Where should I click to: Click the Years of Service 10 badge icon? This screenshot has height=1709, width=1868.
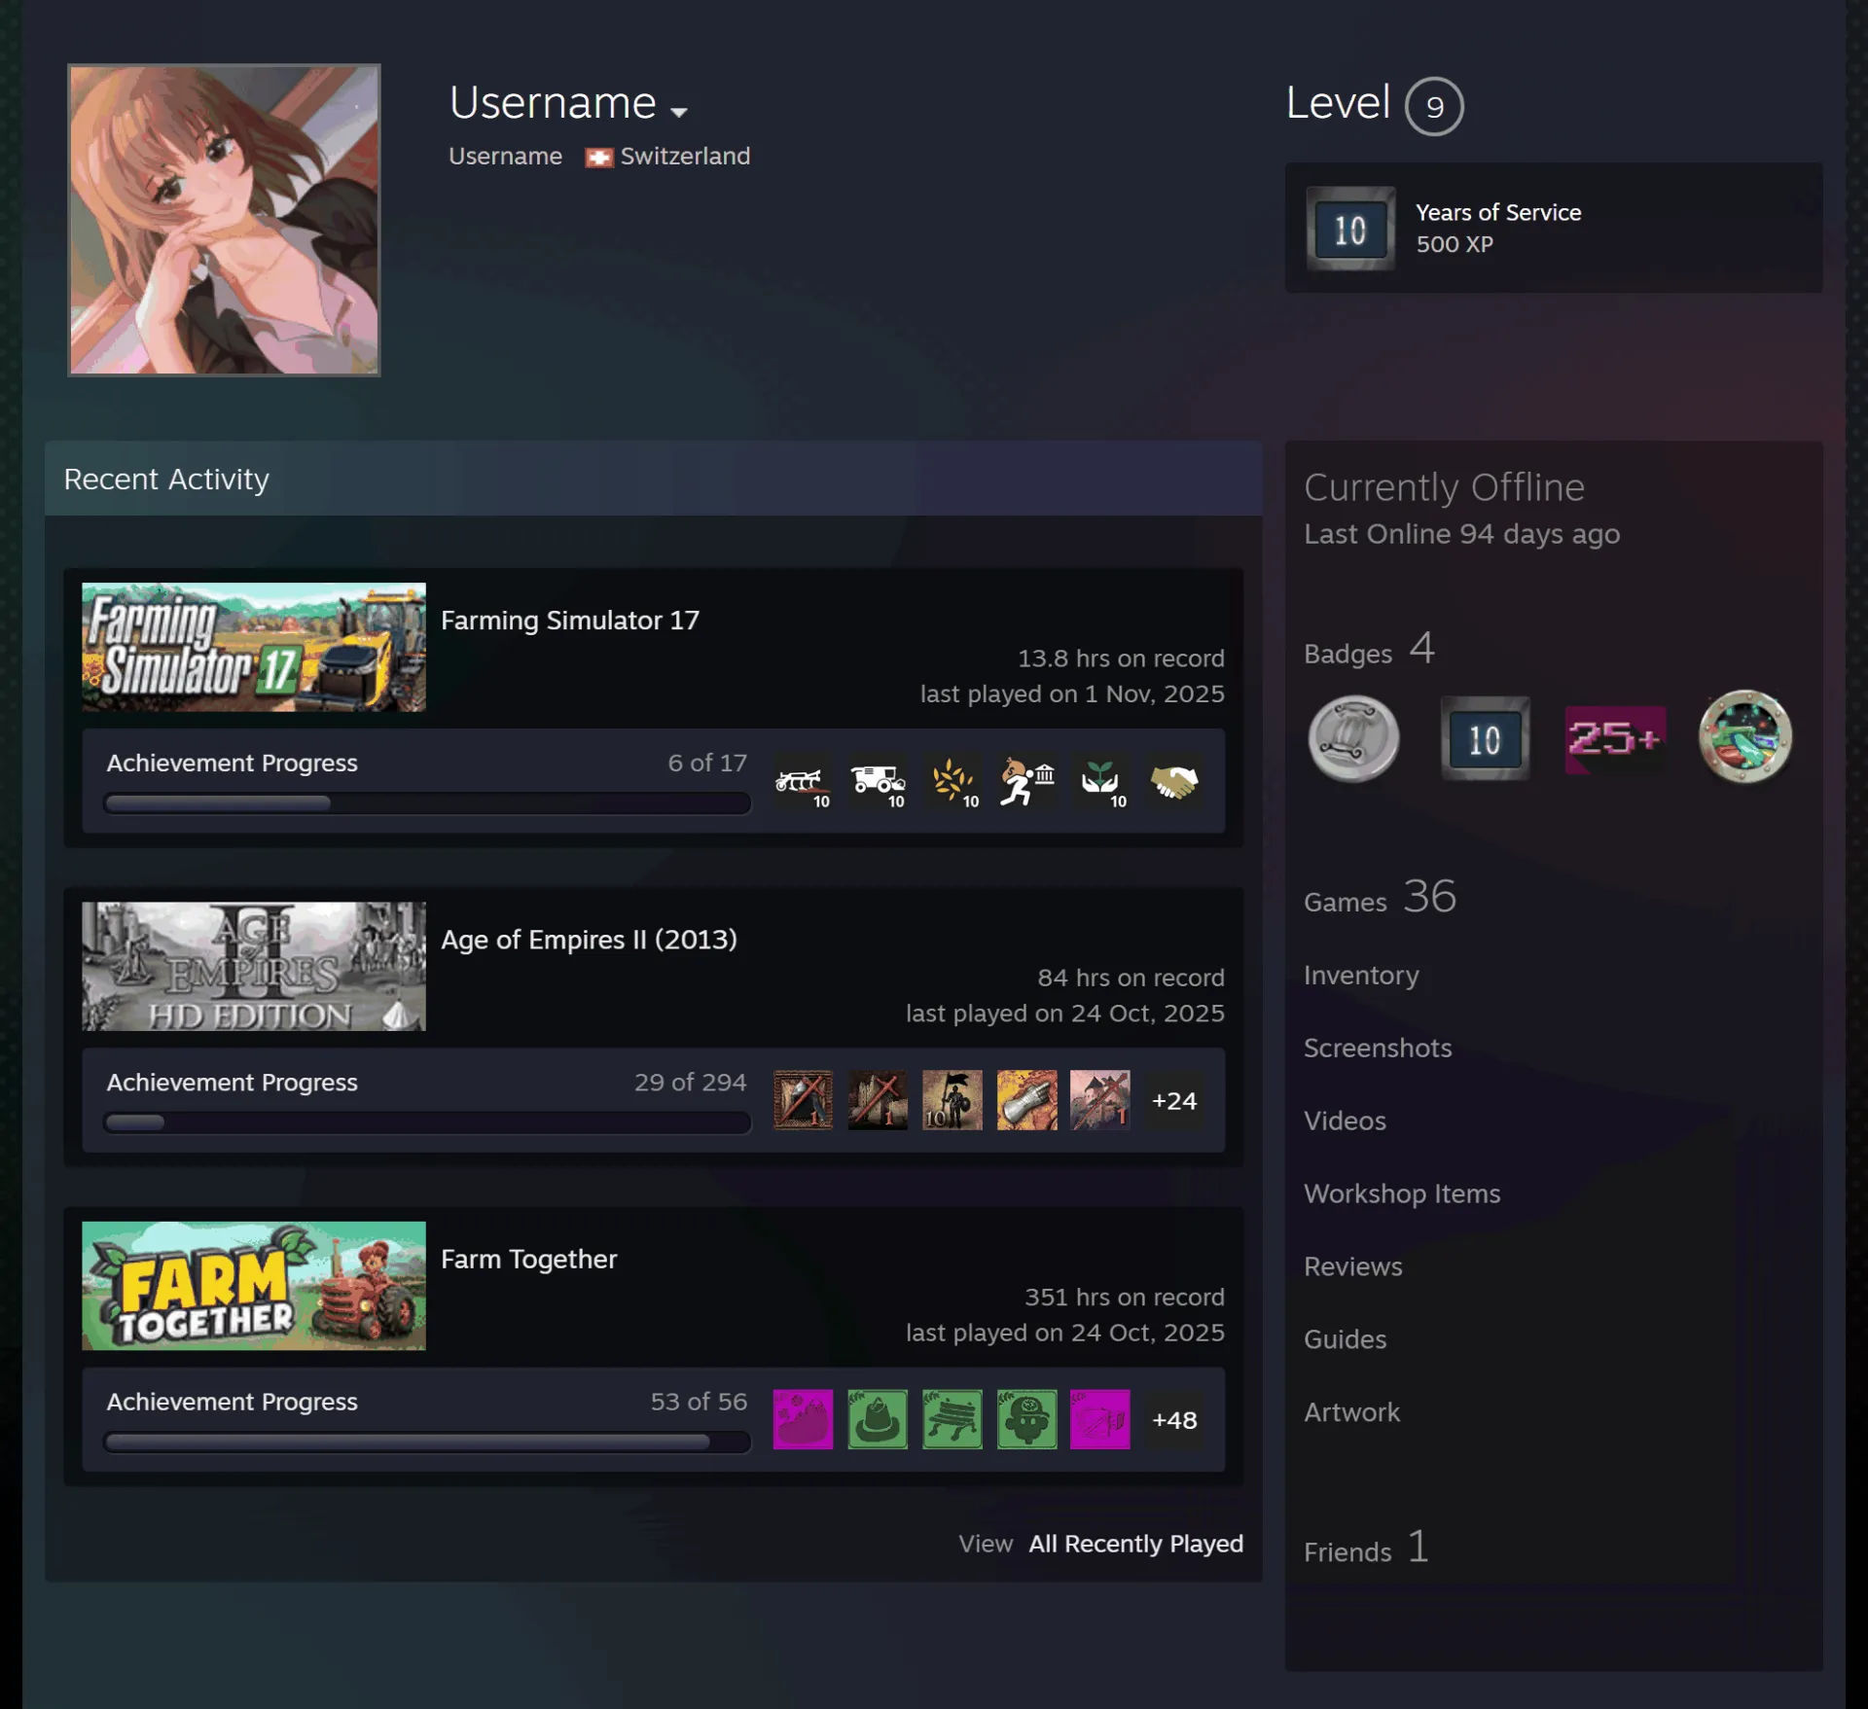point(1350,229)
